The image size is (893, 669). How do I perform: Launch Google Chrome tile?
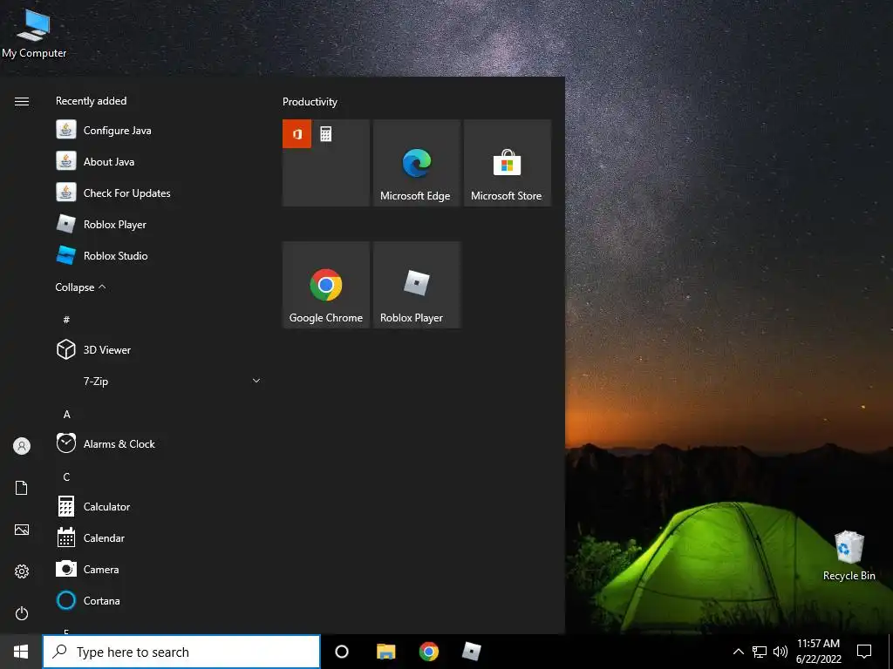326,285
